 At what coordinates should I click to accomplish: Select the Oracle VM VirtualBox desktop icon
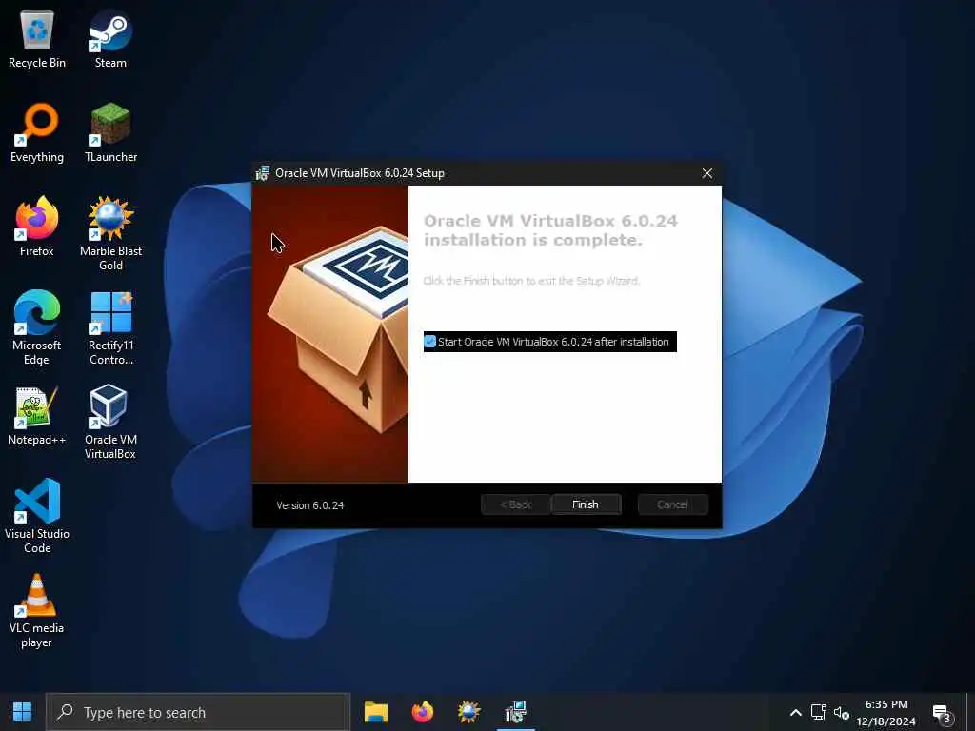click(110, 423)
